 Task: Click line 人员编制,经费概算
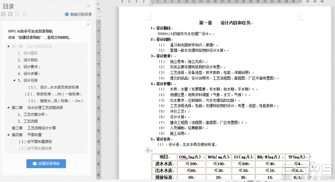click(187, 128)
